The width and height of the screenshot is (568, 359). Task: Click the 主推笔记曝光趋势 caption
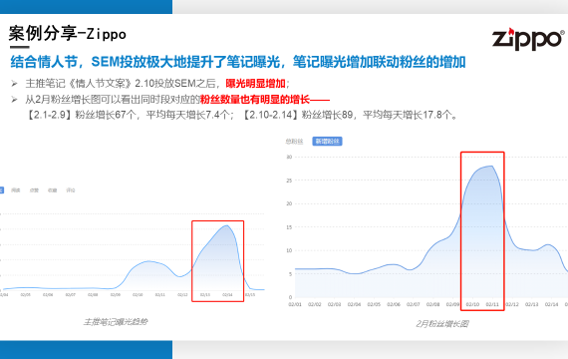click(x=116, y=322)
